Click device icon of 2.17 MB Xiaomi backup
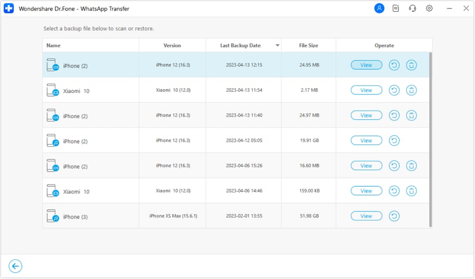Viewport: 475px width, 279px height. pyautogui.click(x=53, y=90)
